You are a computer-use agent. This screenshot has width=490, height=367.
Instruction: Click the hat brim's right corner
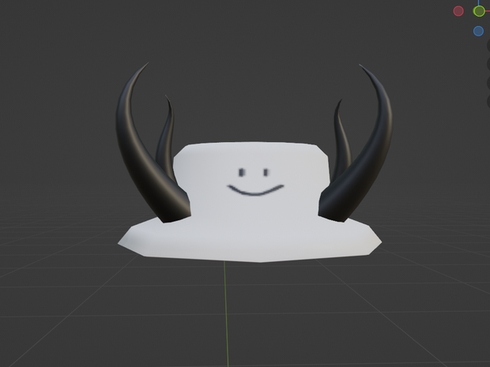tap(375, 241)
